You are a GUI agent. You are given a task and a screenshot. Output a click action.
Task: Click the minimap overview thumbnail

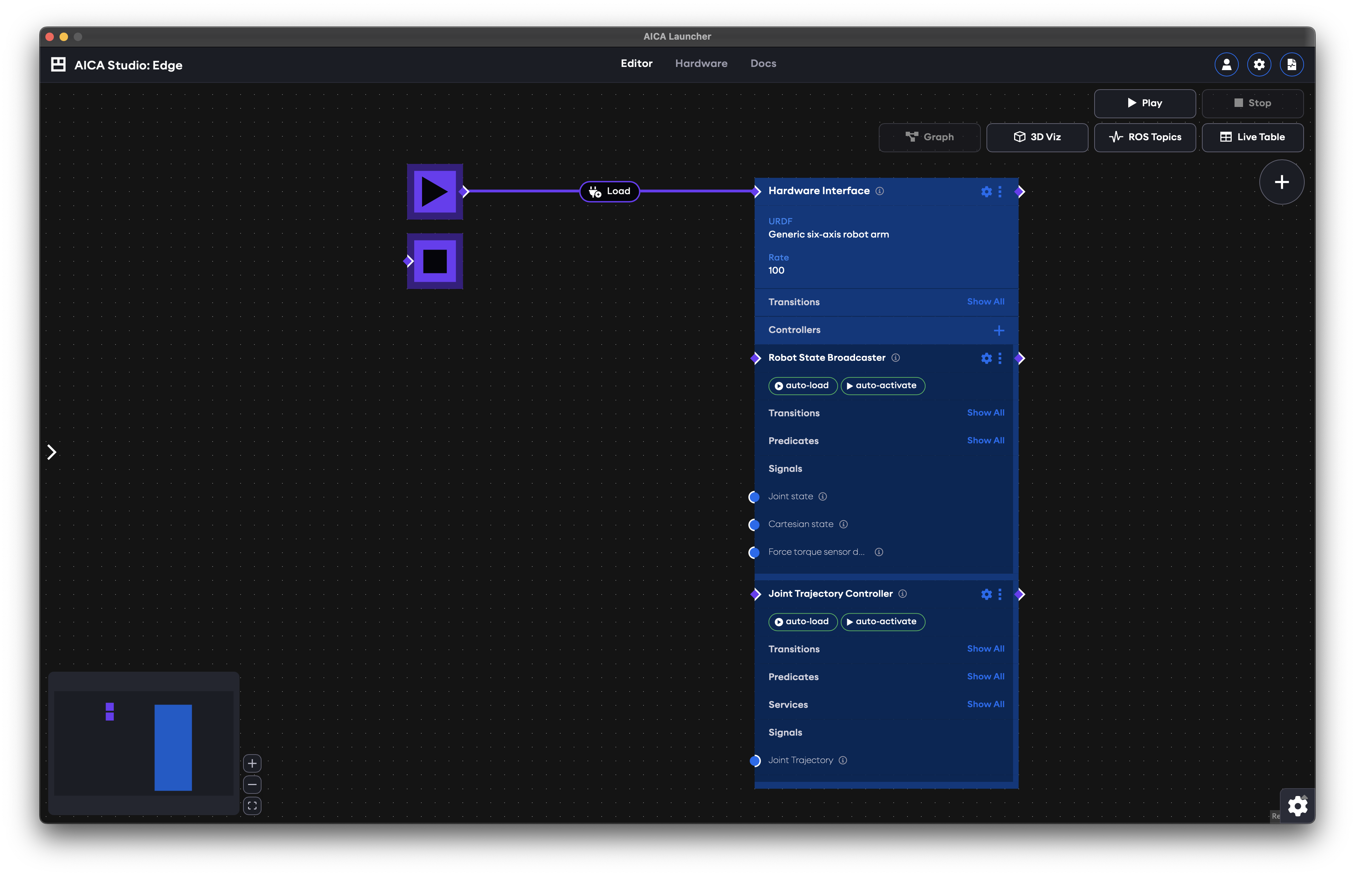(x=144, y=743)
